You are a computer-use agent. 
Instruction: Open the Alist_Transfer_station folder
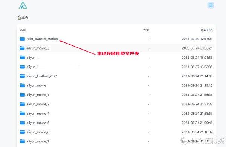tap(42, 39)
